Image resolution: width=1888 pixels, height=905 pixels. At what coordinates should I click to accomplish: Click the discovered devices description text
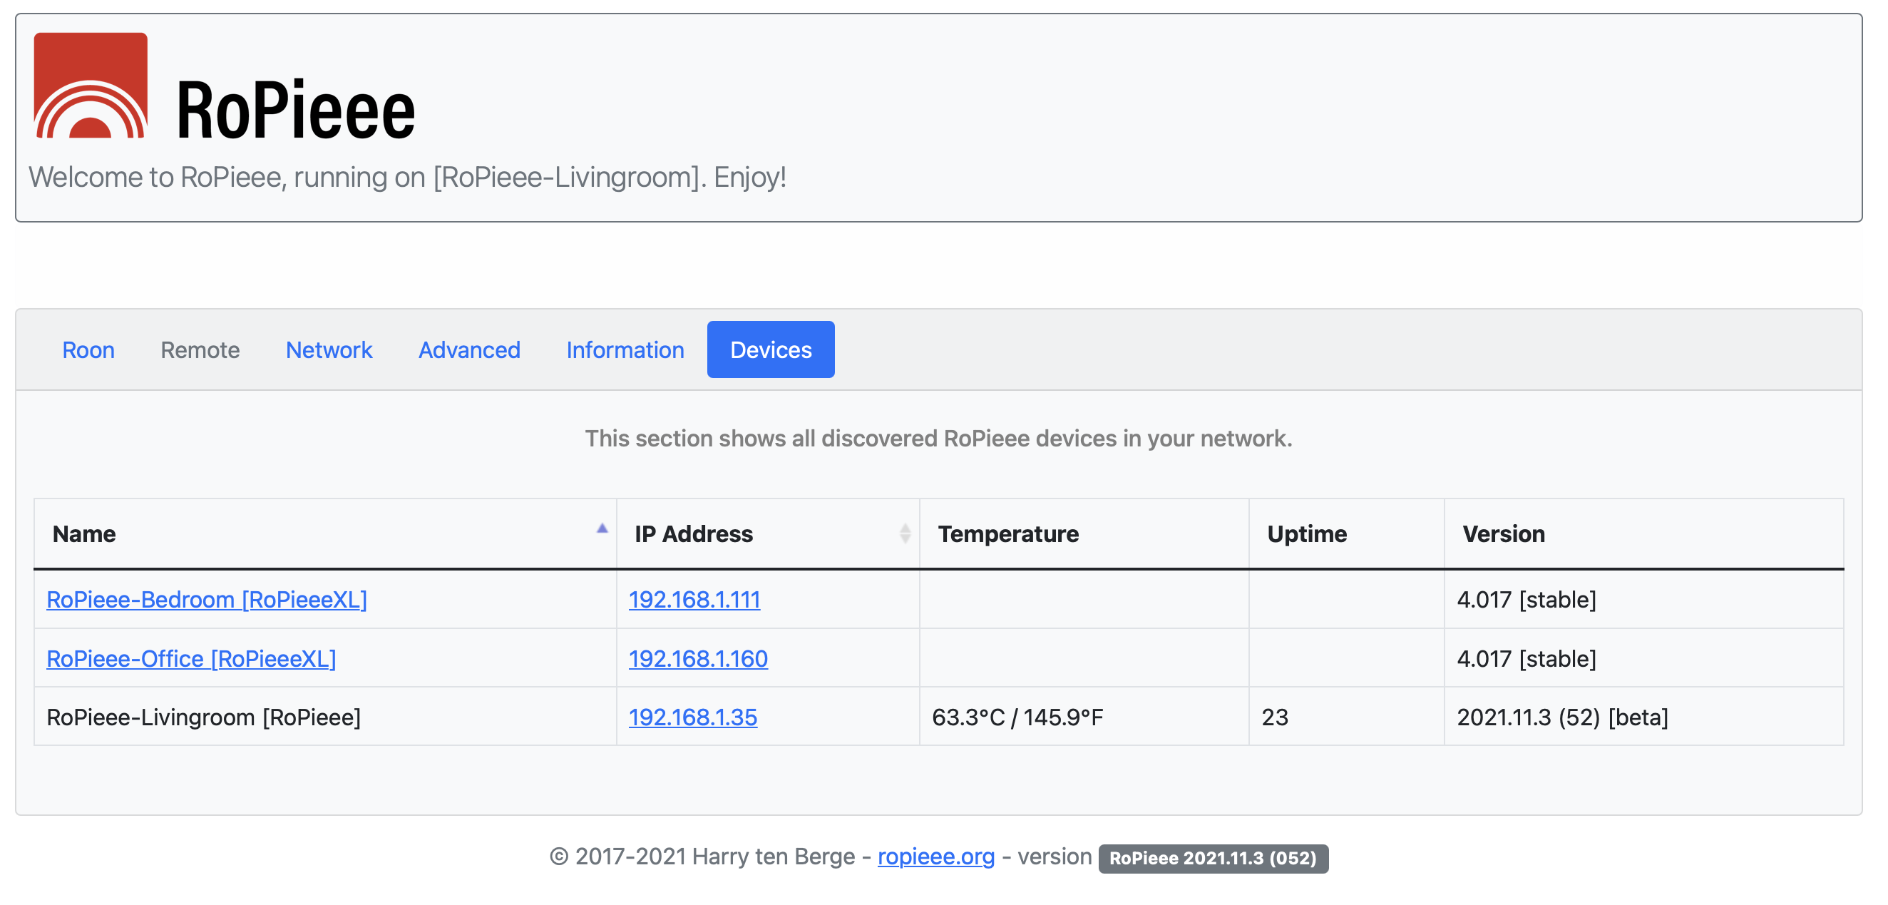pos(938,439)
